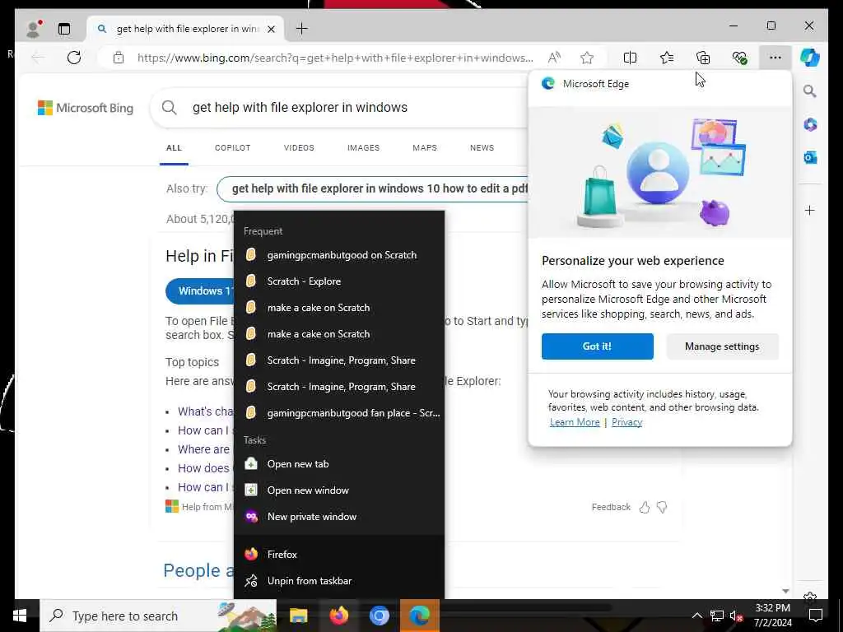Switch to the COPILOT tab
Image resolution: width=843 pixels, height=632 pixels.
pyautogui.click(x=233, y=148)
